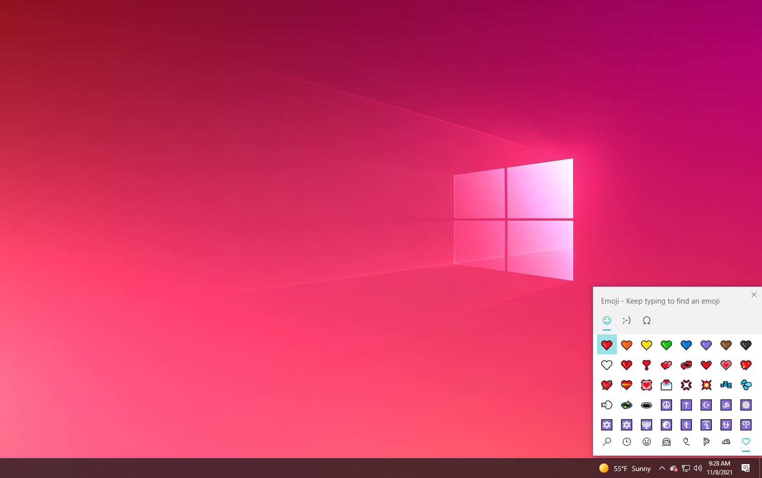The height and width of the screenshot is (478, 762).
Task: Insert the Om symbol emoji
Action: click(x=726, y=405)
